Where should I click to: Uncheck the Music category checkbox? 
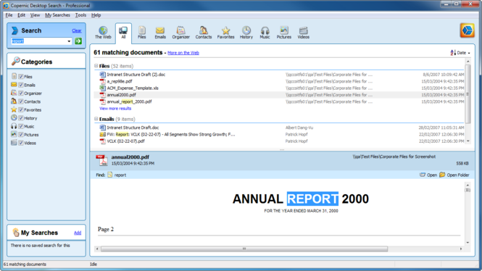[x=21, y=126]
